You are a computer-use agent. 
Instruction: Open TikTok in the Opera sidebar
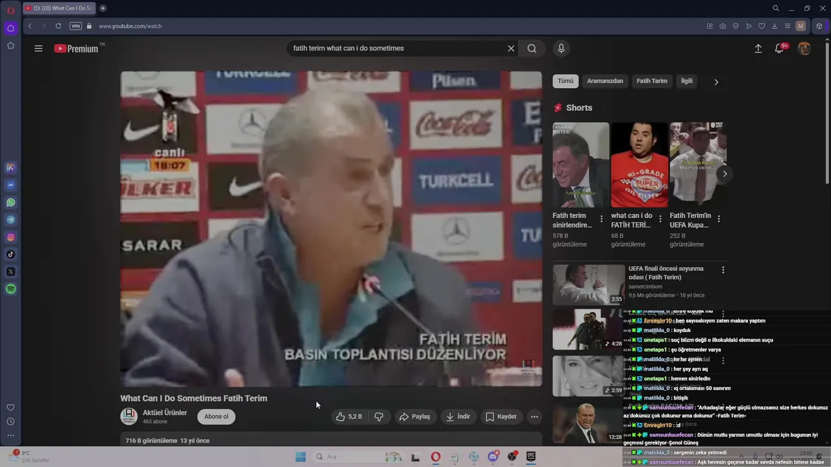[x=10, y=254]
